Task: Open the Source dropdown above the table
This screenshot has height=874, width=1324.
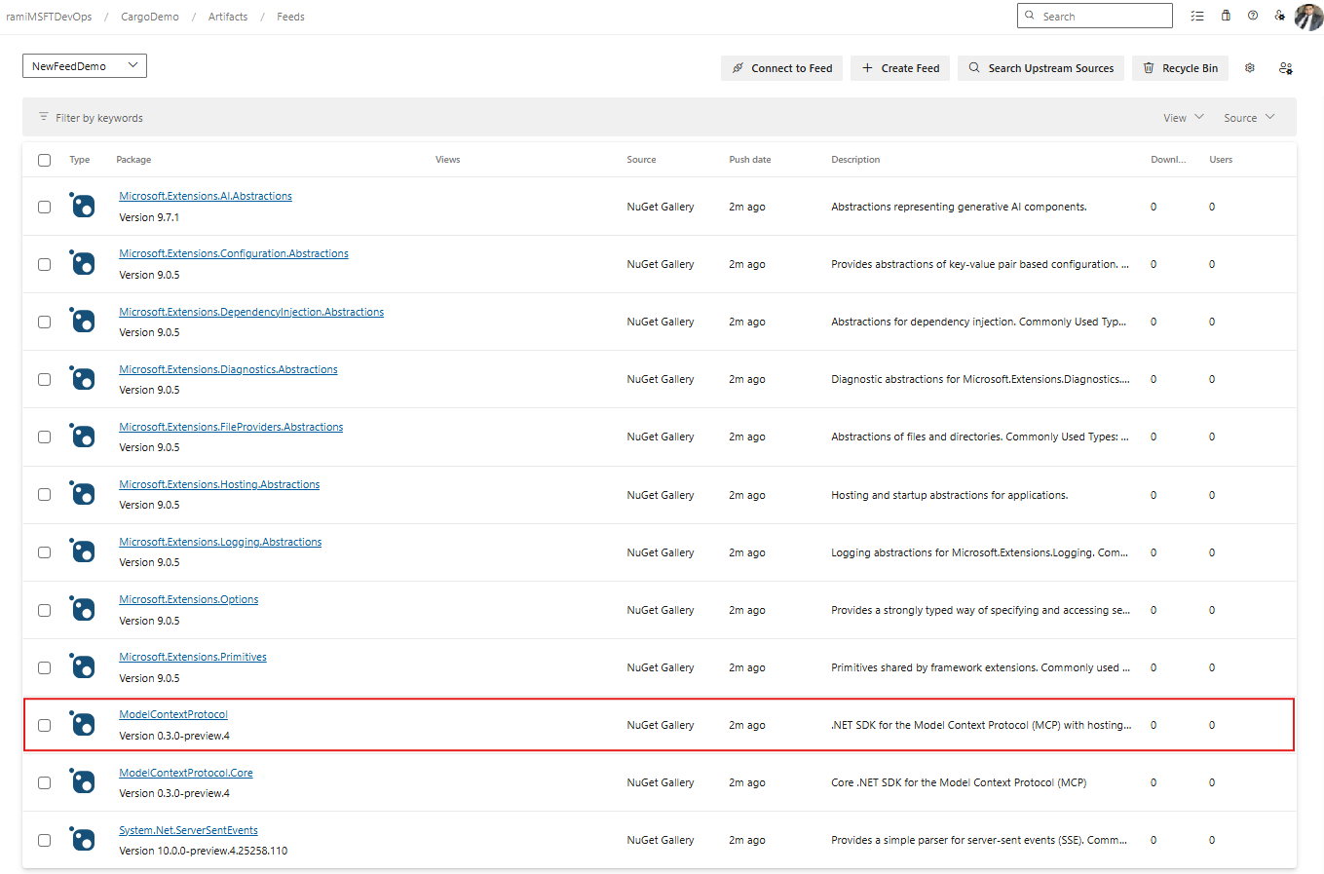Action: point(1248,117)
